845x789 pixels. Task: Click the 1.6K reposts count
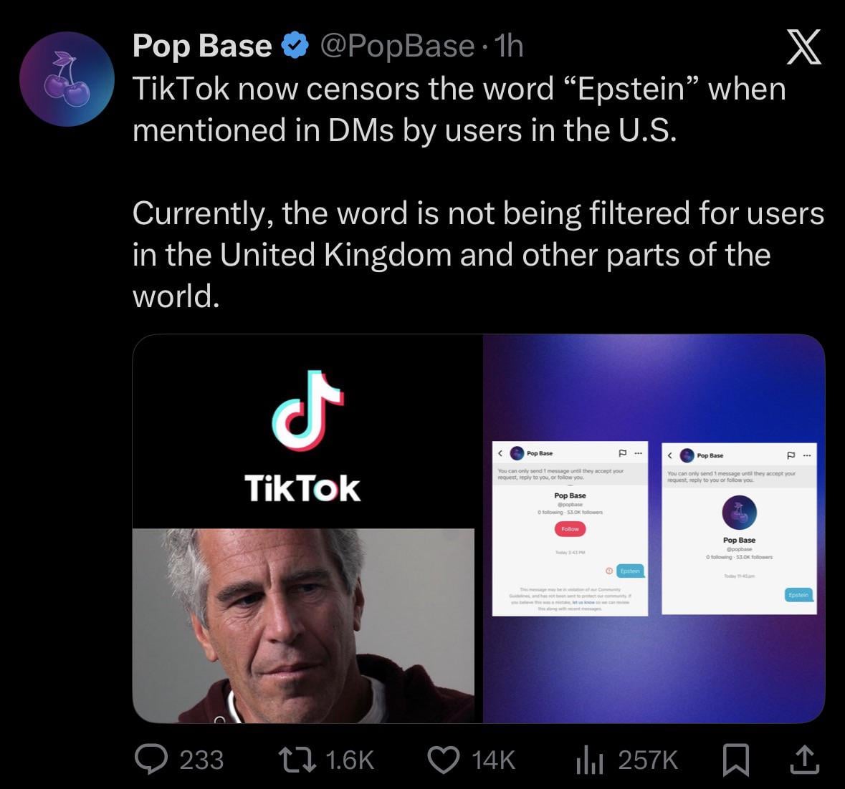click(x=350, y=760)
